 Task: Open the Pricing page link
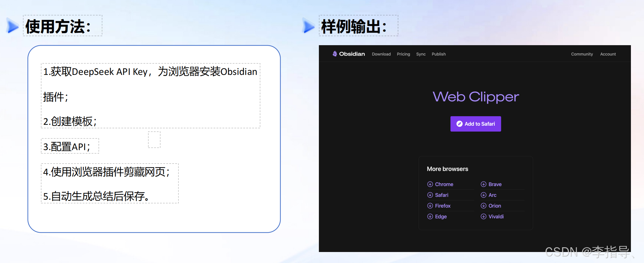pyautogui.click(x=403, y=54)
